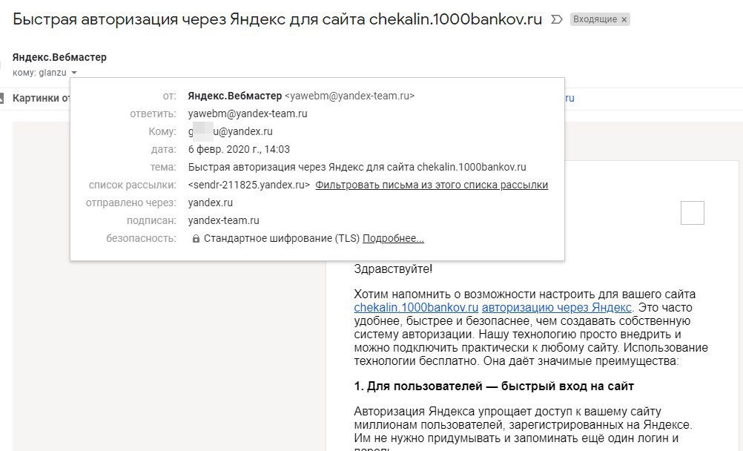
Task: Click the Здравствуйте! greeting text
Action: pyautogui.click(x=393, y=269)
